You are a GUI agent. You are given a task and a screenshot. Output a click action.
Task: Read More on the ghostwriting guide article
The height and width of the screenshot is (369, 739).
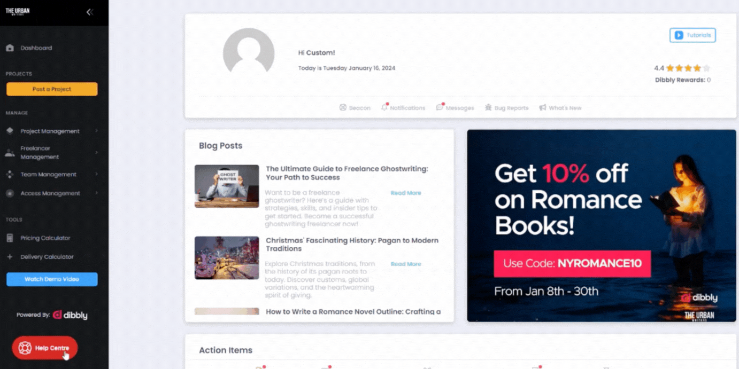pos(406,193)
